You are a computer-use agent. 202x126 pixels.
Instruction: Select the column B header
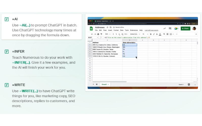pos(130,40)
